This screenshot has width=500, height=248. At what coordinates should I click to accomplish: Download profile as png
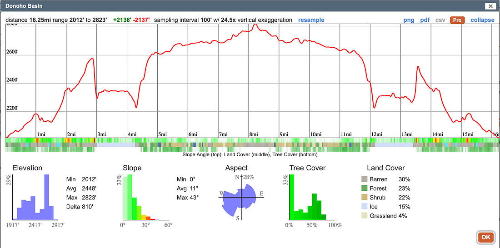pos(409,20)
